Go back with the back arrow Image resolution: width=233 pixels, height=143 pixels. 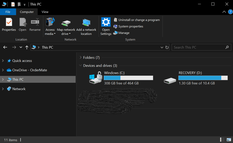(x=5, y=47)
